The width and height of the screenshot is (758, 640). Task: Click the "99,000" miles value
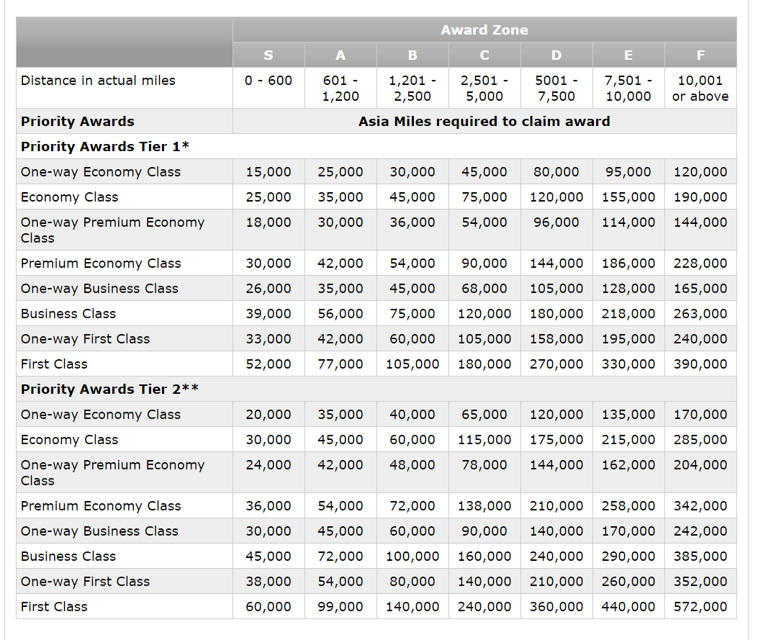click(x=340, y=606)
